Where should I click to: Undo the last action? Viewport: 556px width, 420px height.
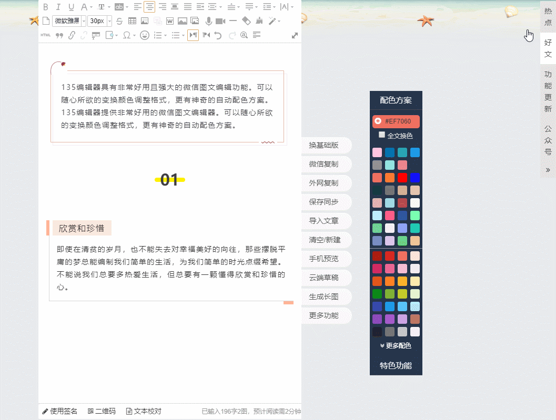218,35
